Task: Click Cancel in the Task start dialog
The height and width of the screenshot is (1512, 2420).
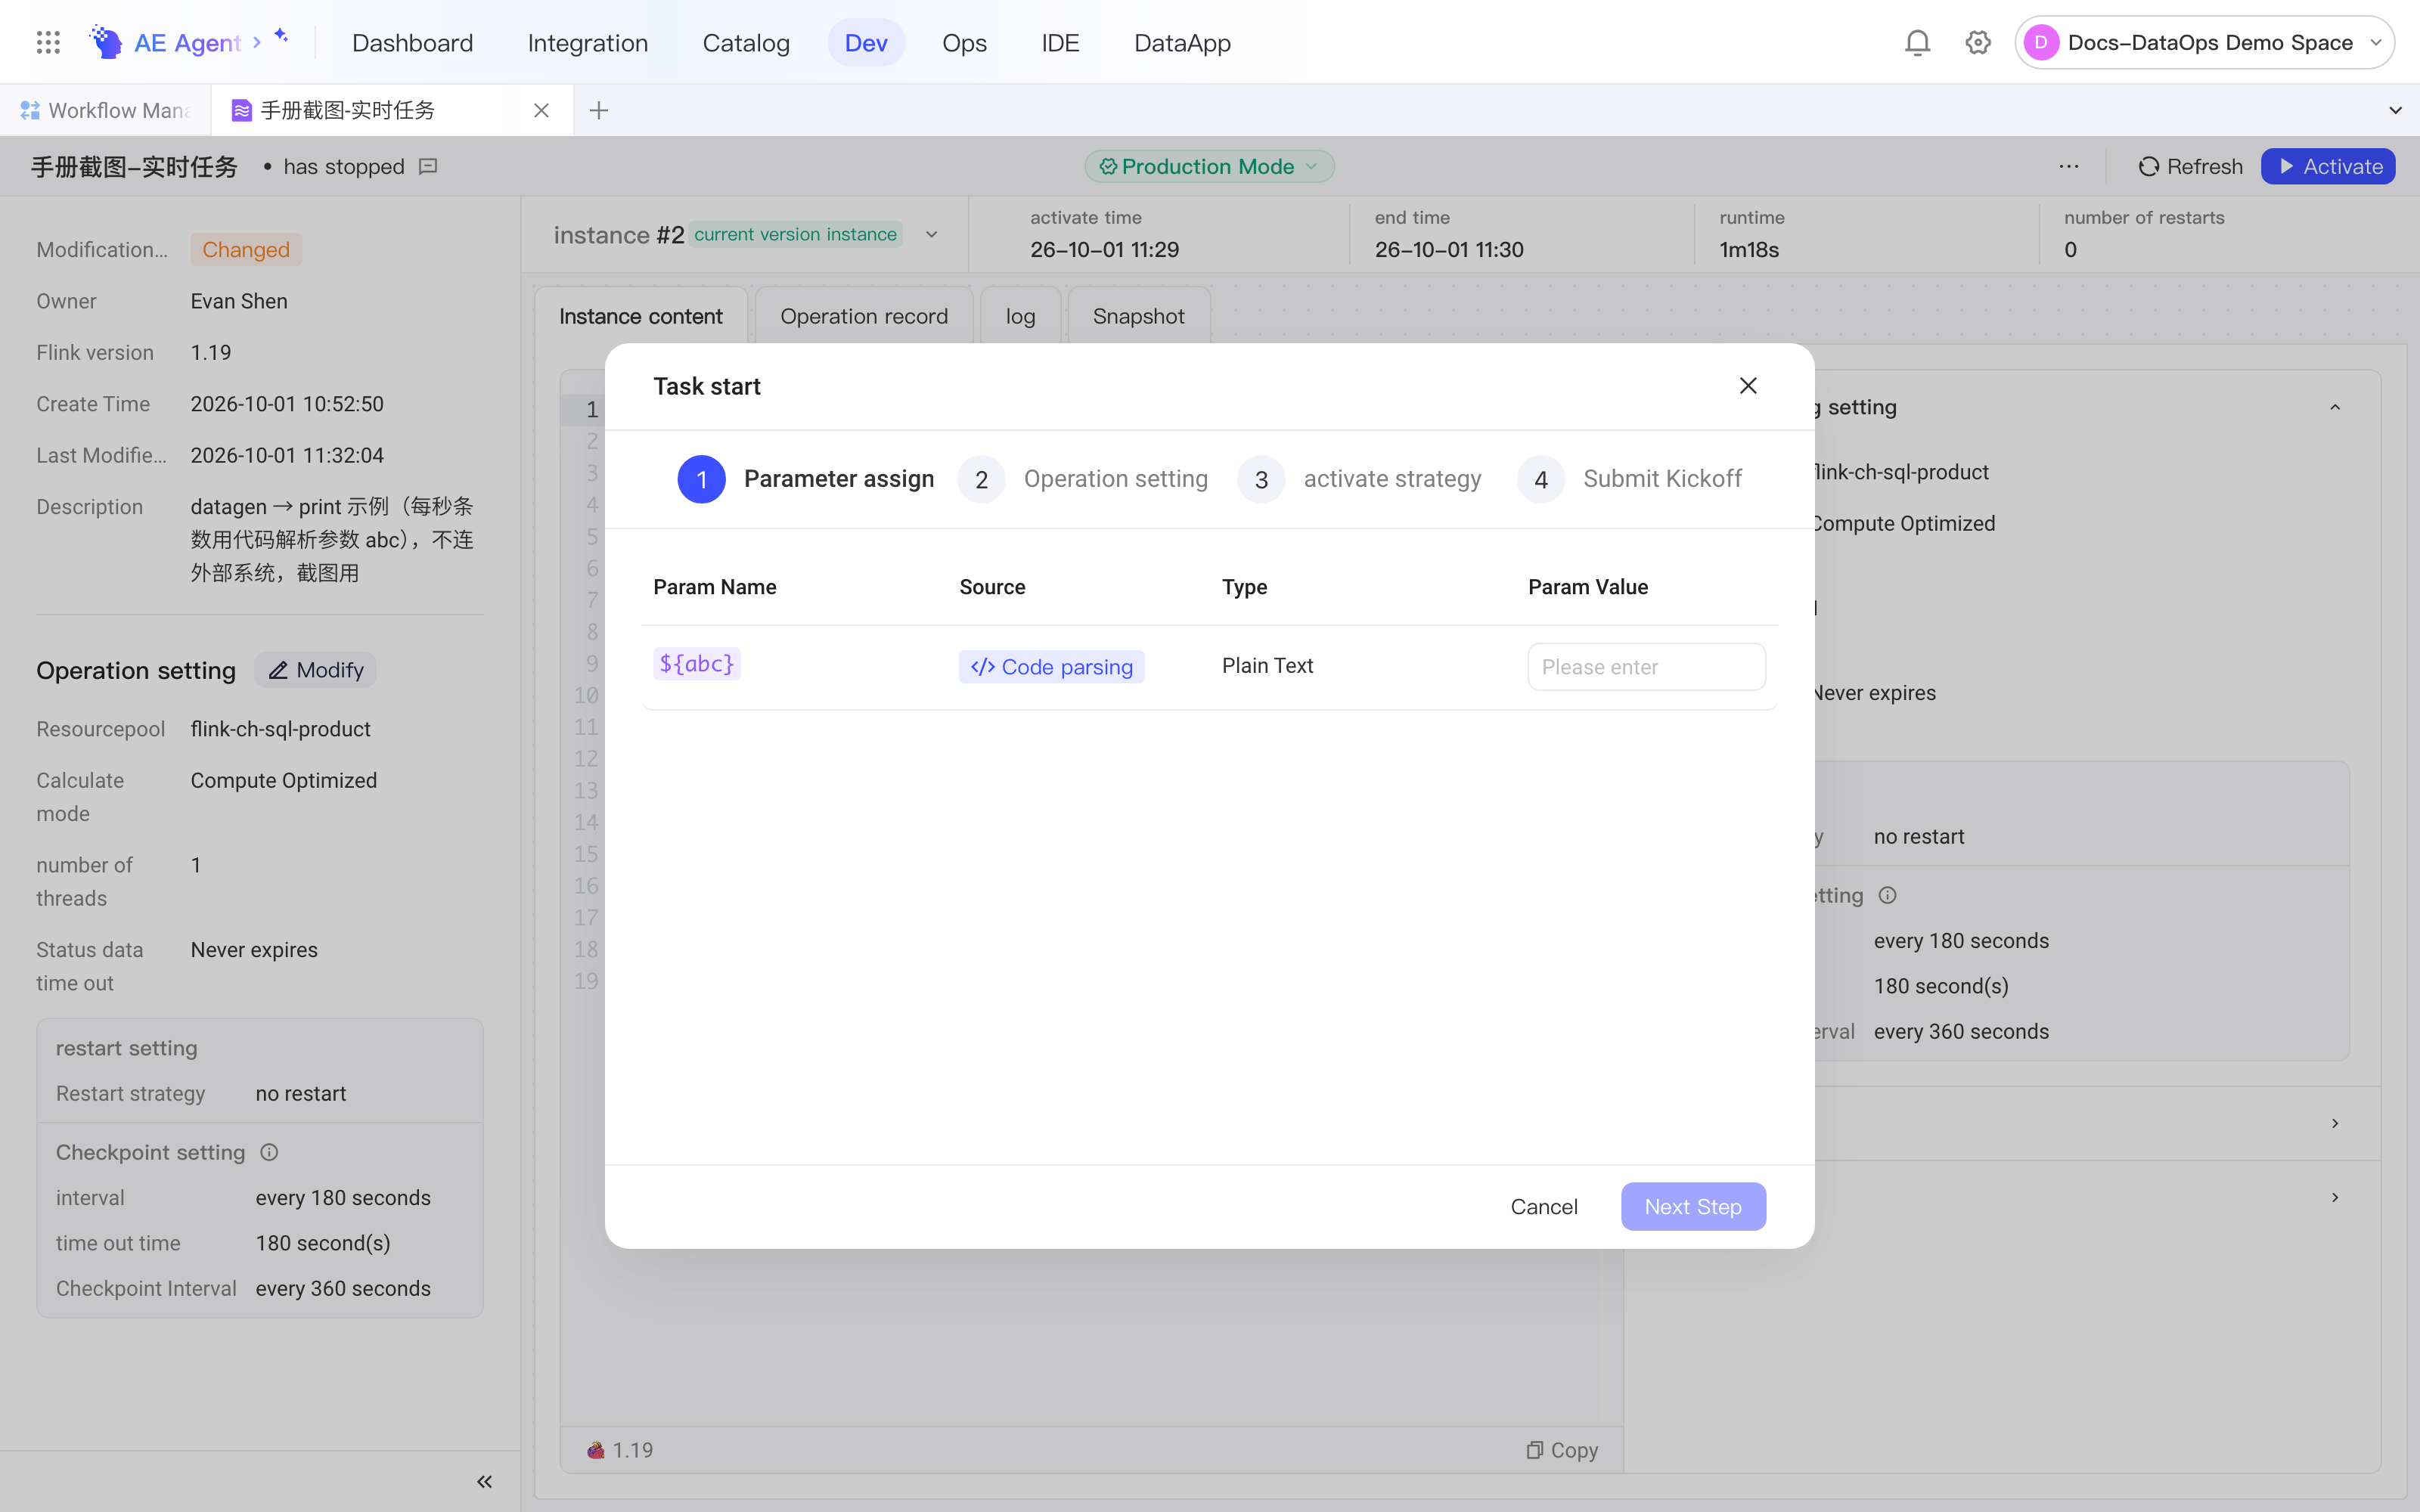Action: (1544, 1207)
